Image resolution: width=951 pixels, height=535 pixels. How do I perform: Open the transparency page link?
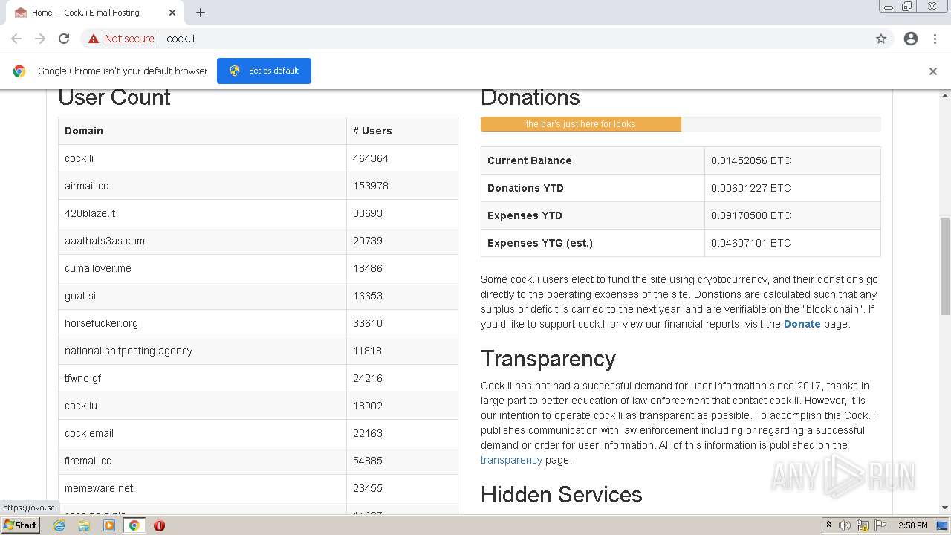point(511,460)
